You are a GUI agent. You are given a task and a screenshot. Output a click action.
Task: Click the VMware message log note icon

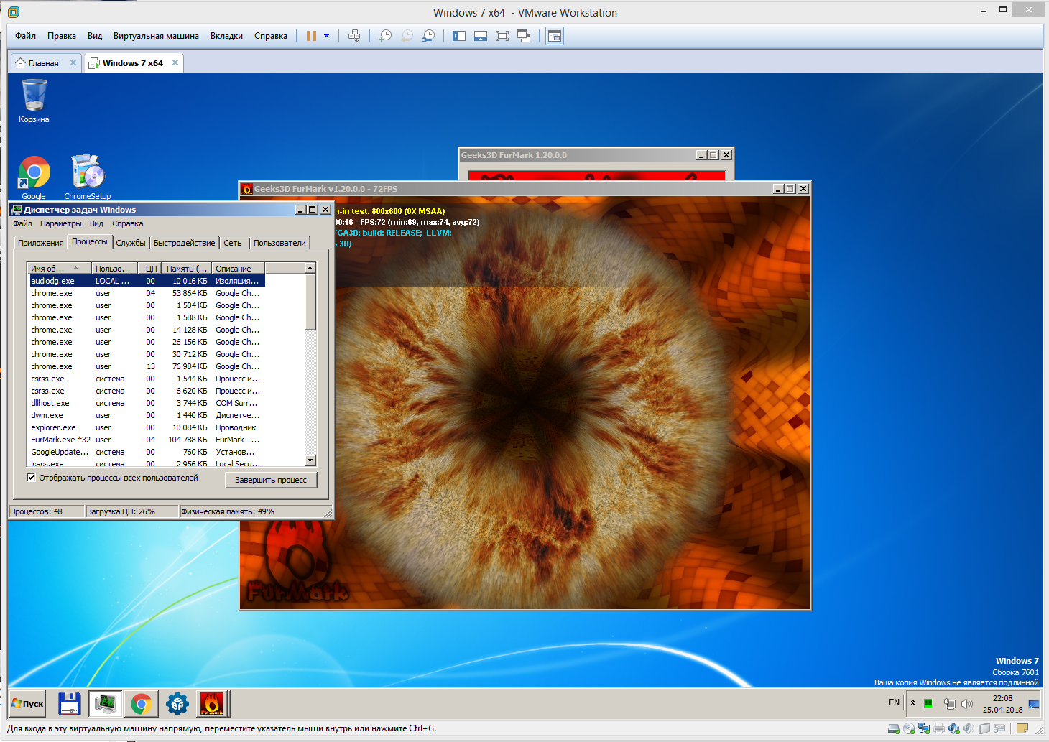1022,728
